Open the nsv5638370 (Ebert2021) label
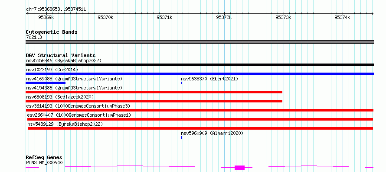 pos(209,79)
